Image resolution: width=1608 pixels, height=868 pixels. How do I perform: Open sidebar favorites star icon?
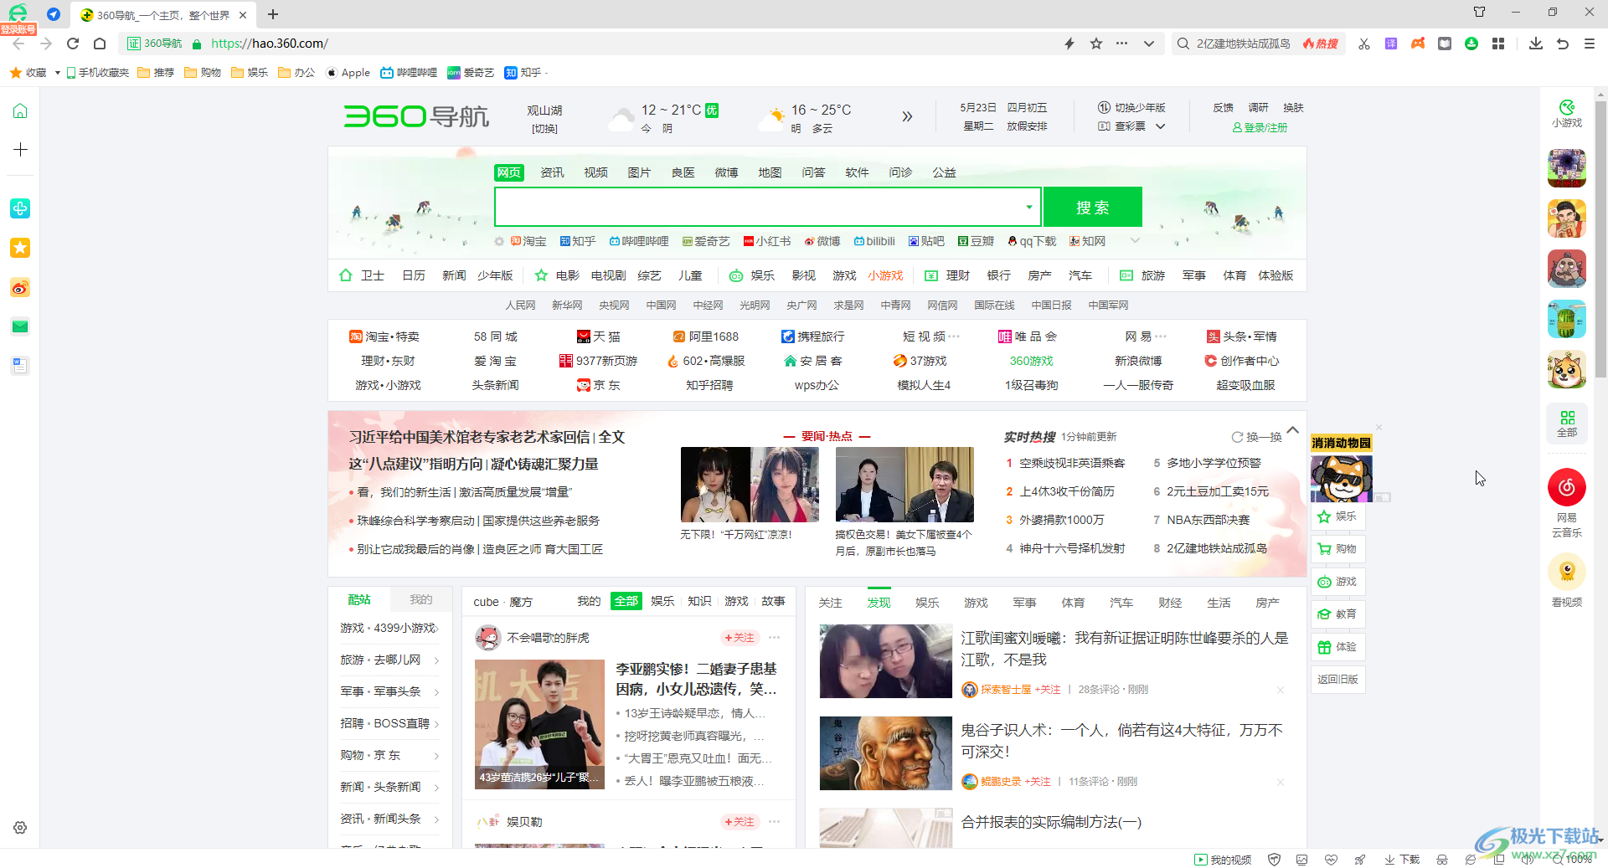pyautogui.click(x=20, y=248)
